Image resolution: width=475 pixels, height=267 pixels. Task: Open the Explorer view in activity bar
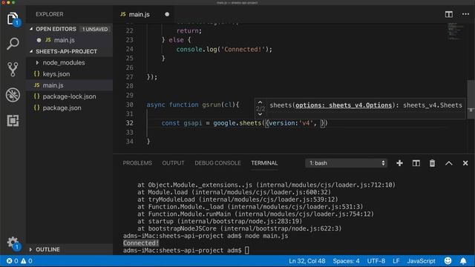pos(13,19)
